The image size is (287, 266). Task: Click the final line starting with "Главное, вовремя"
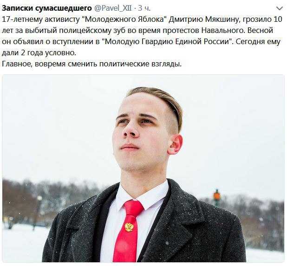[x=91, y=64]
